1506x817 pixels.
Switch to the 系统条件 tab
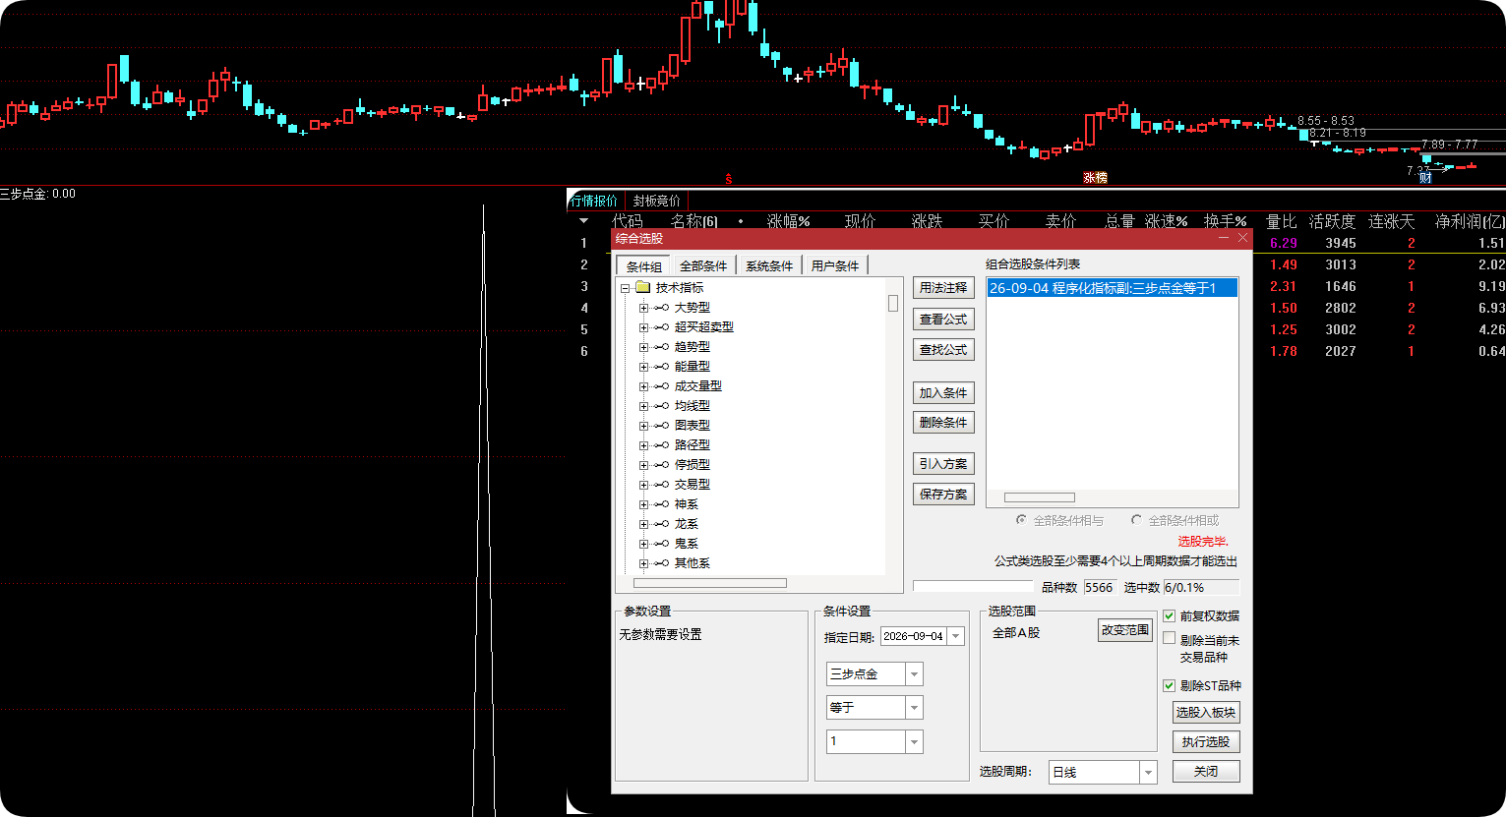point(769,265)
